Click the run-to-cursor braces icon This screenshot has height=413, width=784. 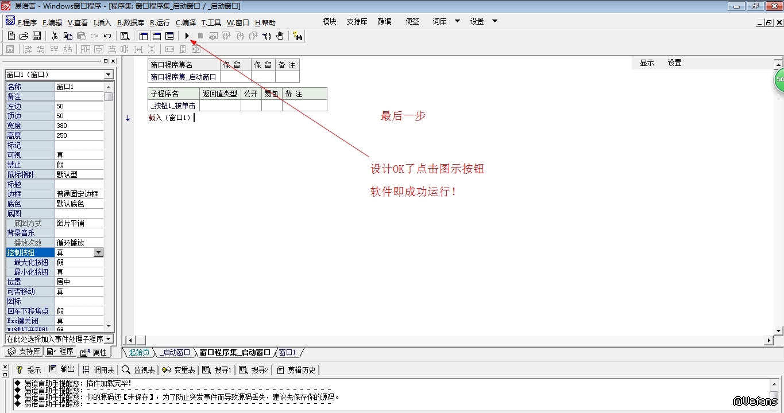(267, 36)
